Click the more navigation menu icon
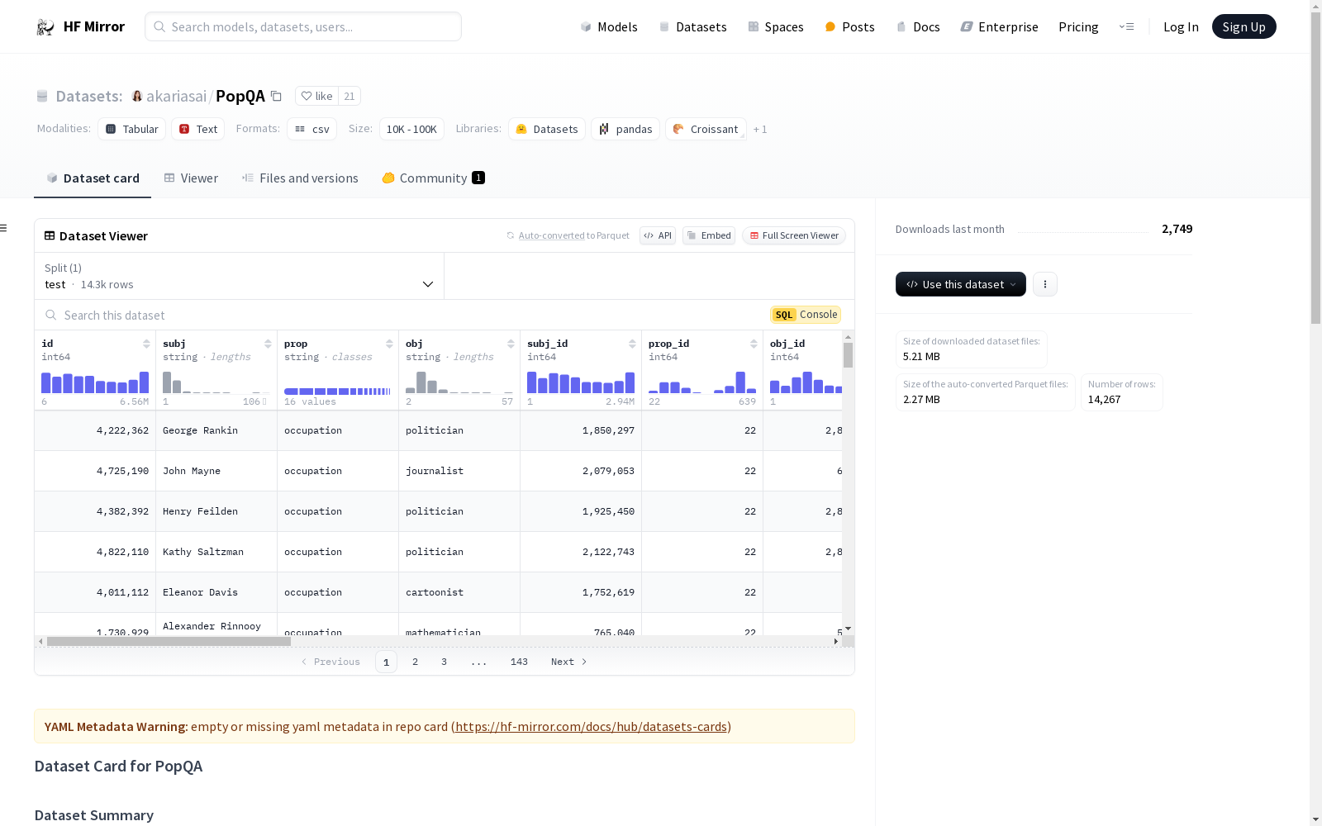Image resolution: width=1322 pixels, height=826 pixels. coord(1126,26)
